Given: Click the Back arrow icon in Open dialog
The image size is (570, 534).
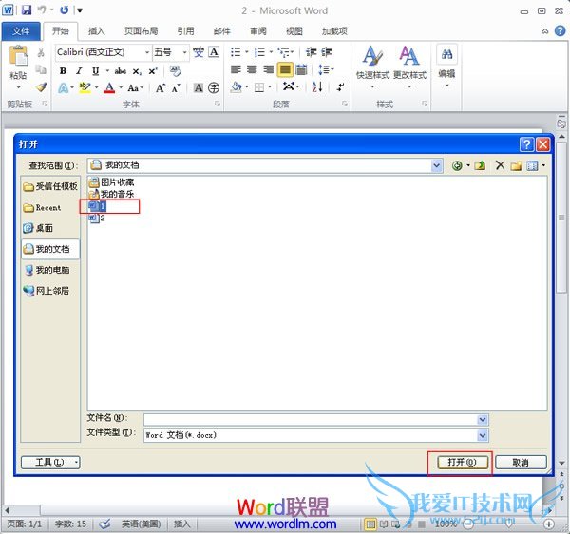Looking at the screenshot, I should 457,165.
